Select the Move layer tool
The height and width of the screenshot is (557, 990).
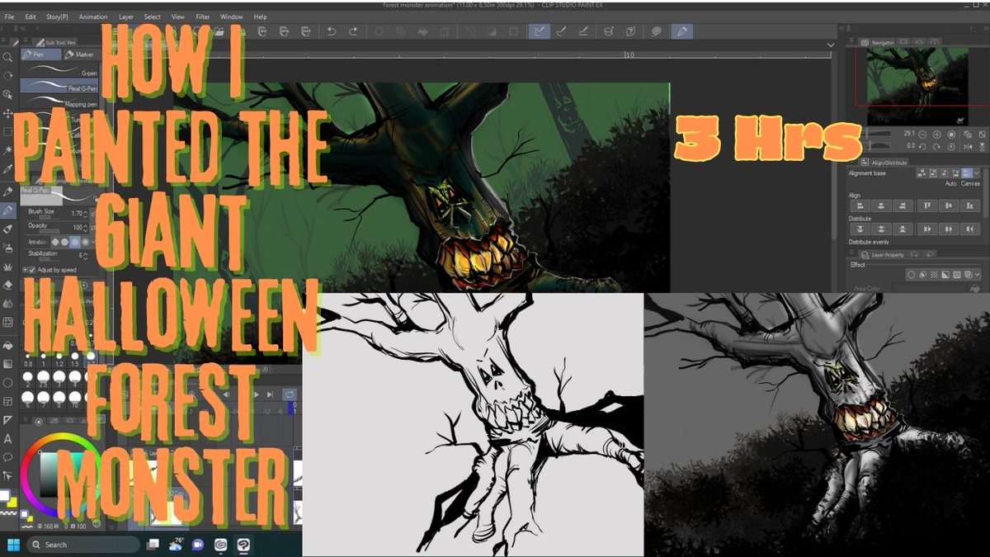pyautogui.click(x=7, y=114)
